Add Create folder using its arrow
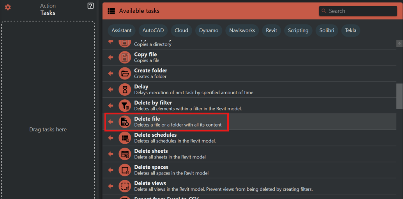 [111, 74]
